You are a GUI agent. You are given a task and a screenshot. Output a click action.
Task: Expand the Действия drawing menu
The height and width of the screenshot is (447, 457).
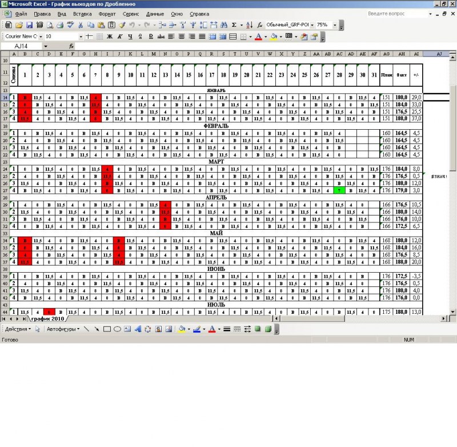click(x=18, y=329)
